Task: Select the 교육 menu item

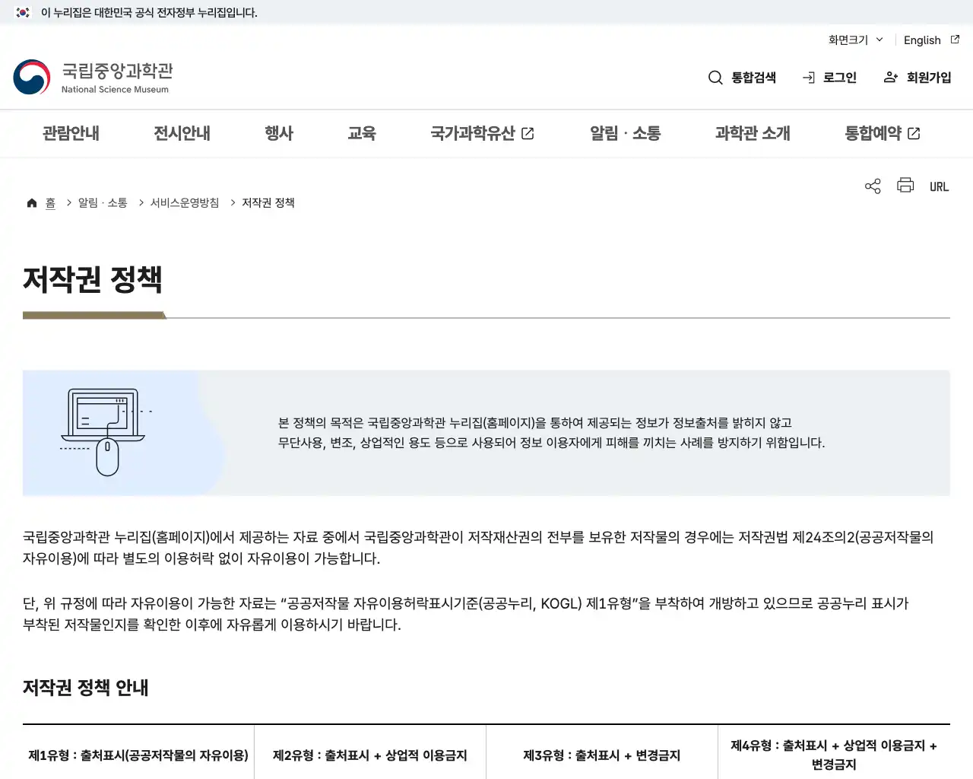Action: pos(362,133)
